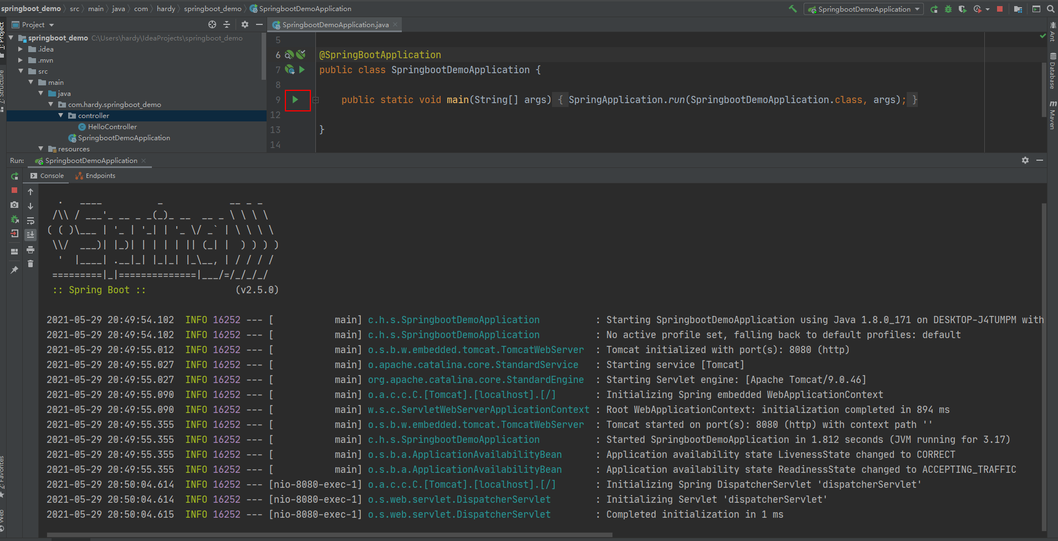Click the Print console icon
Screen dimensions: 1058x541
pyautogui.click(x=30, y=250)
